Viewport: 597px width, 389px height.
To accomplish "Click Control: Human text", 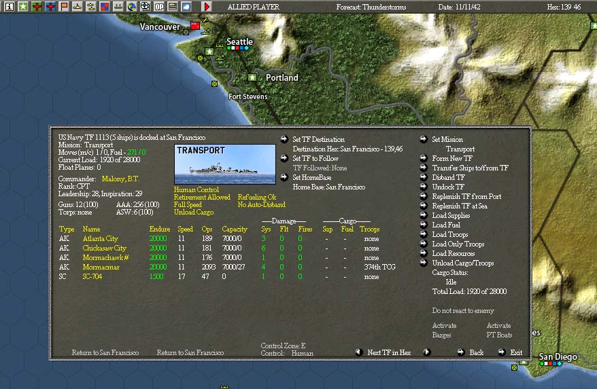I will click(287, 353).
